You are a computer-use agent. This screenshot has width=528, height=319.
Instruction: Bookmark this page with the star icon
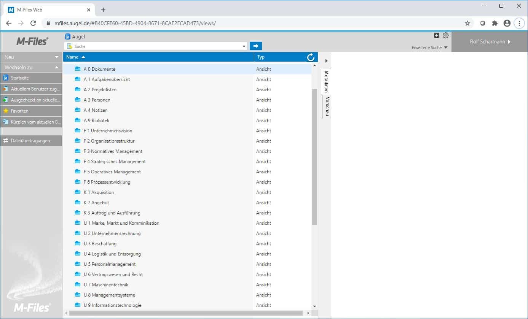click(467, 23)
